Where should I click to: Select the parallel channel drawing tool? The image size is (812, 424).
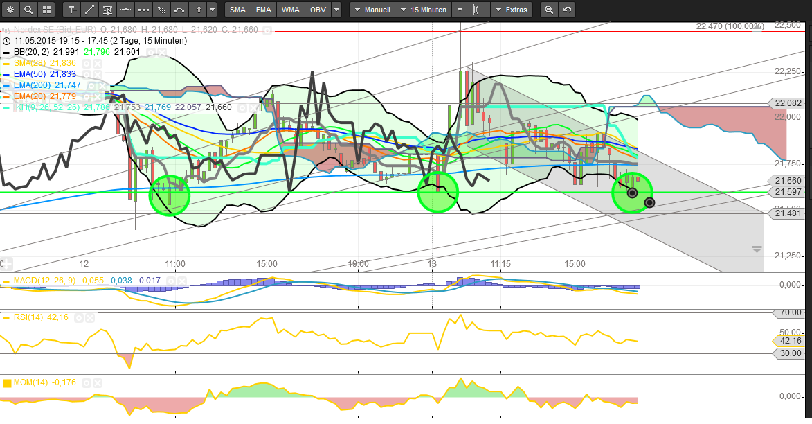pyautogui.click(x=161, y=9)
